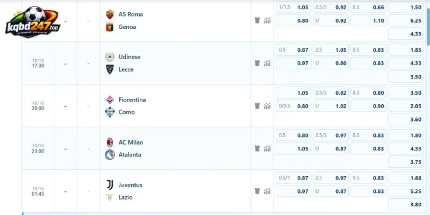430x215 pixels.
Task: Open stats chart icon for AC Milan match
Action: (x=267, y=149)
